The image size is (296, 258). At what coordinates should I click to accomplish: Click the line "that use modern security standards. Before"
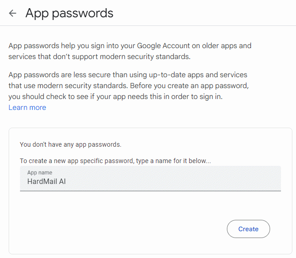coord(129,85)
